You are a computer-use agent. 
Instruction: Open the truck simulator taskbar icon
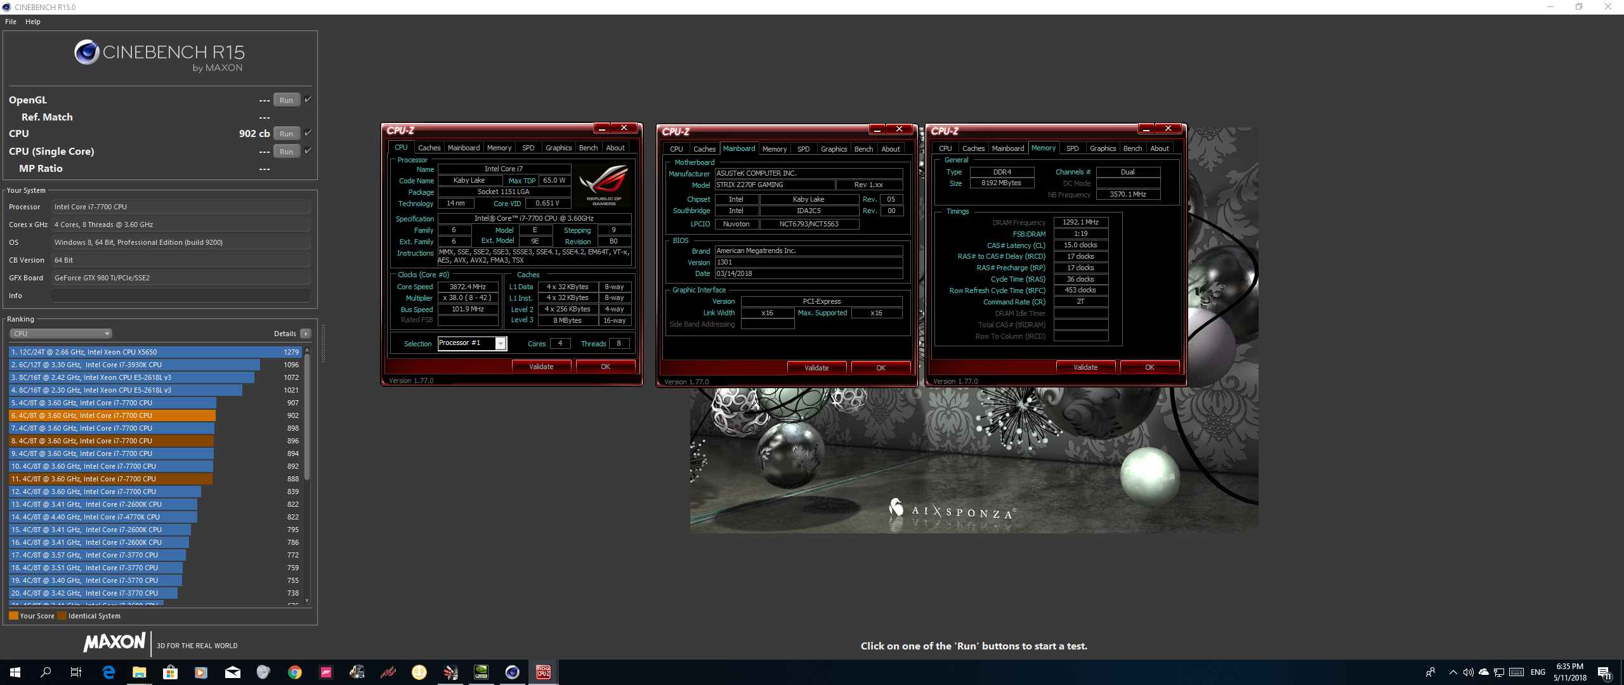coord(357,672)
